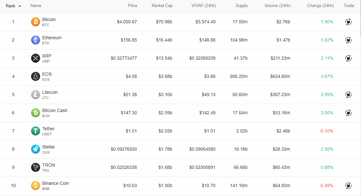
Task: Select the $70.98b market cap value
Action: click(x=164, y=22)
